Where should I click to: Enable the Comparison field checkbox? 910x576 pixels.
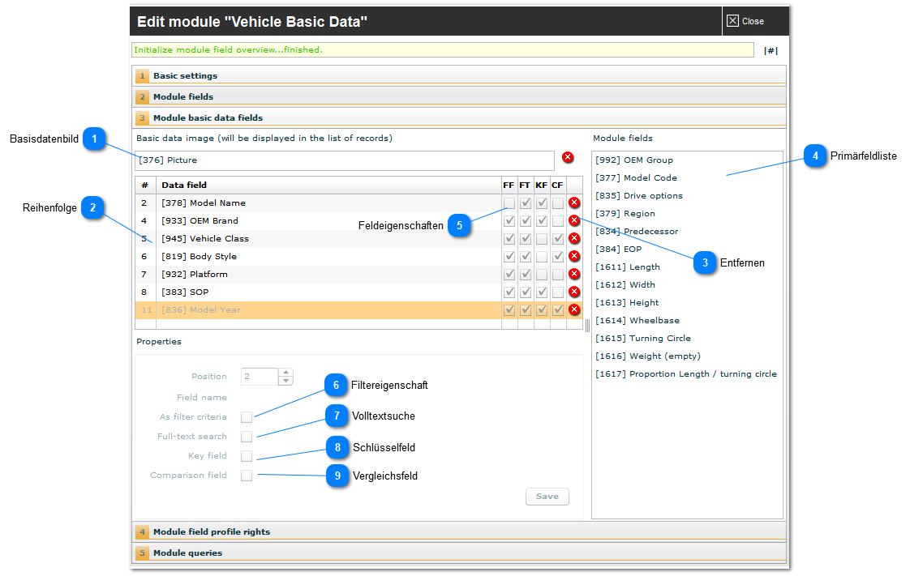click(247, 476)
